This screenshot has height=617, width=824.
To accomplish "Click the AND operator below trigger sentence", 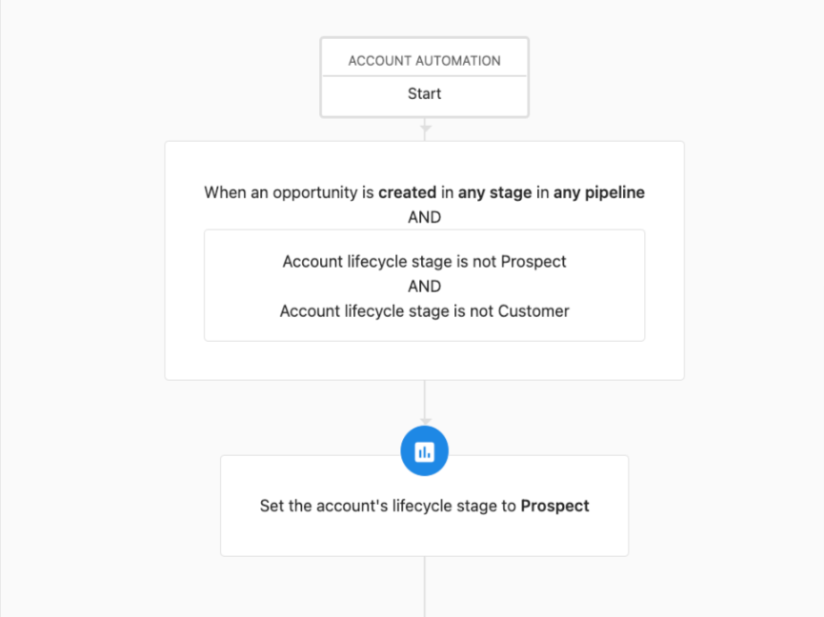I will click(424, 217).
